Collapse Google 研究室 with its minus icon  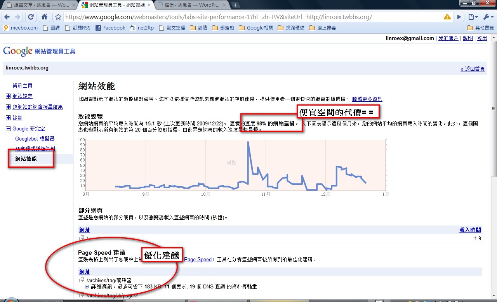pyautogui.click(x=9, y=129)
